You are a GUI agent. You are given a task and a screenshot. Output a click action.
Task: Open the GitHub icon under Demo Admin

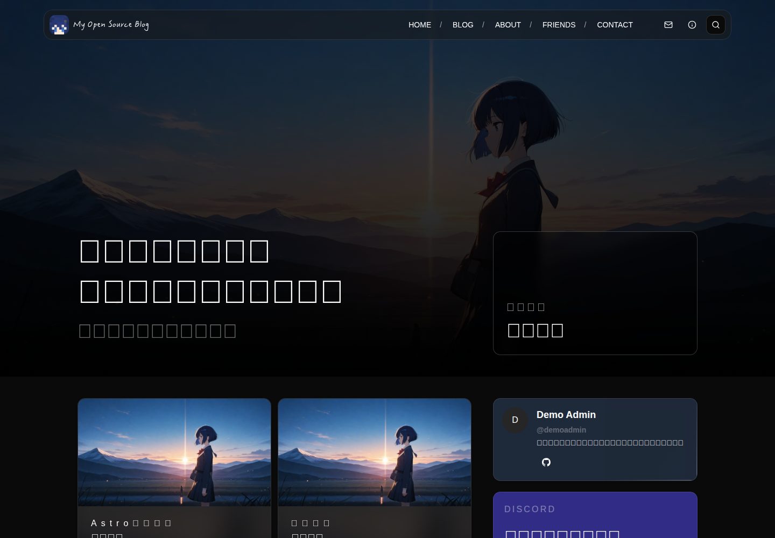tap(546, 462)
